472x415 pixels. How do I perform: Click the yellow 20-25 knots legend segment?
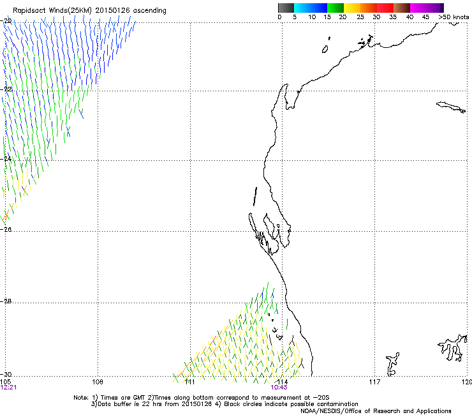[x=352, y=8]
